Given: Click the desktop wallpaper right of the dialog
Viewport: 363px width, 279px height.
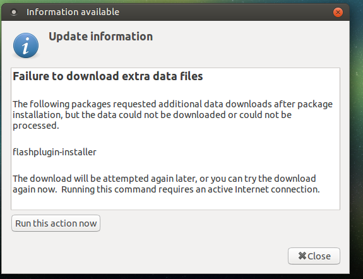Looking at the screenshot, I should [356, 139].
